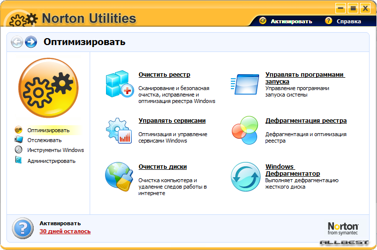Image resolution: width=377 pixels, height=250 pixels.
Task: Select Оптимизировать in the sidebar
Action: (x=49, y=130)
